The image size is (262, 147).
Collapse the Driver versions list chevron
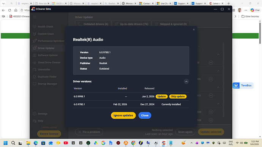(x=186, y=81)
